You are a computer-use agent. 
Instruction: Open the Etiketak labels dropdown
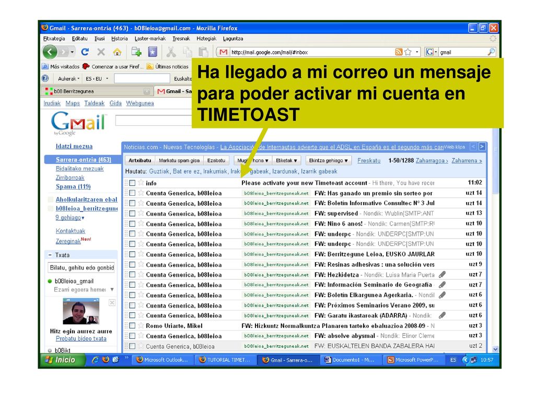287,160
